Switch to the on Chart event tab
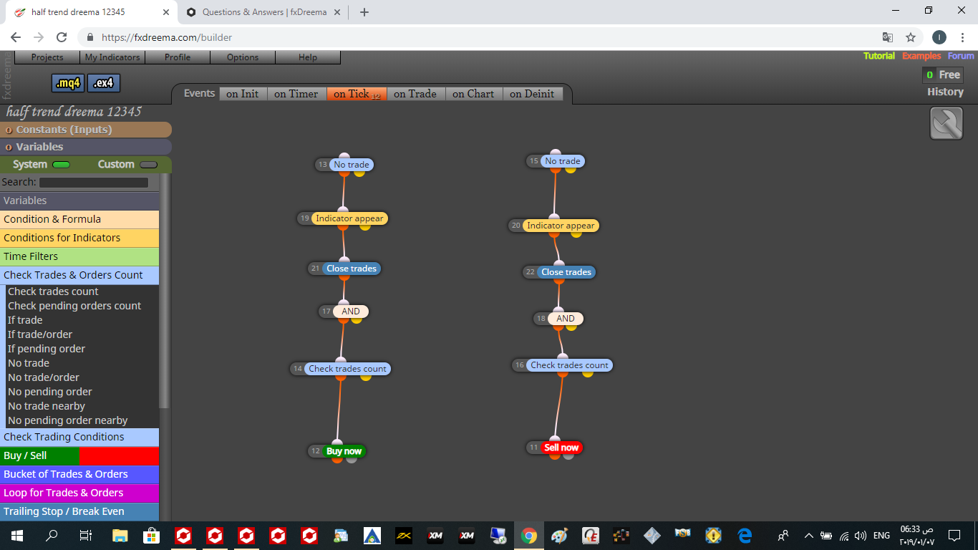978x550 pixels. [473, 94]
